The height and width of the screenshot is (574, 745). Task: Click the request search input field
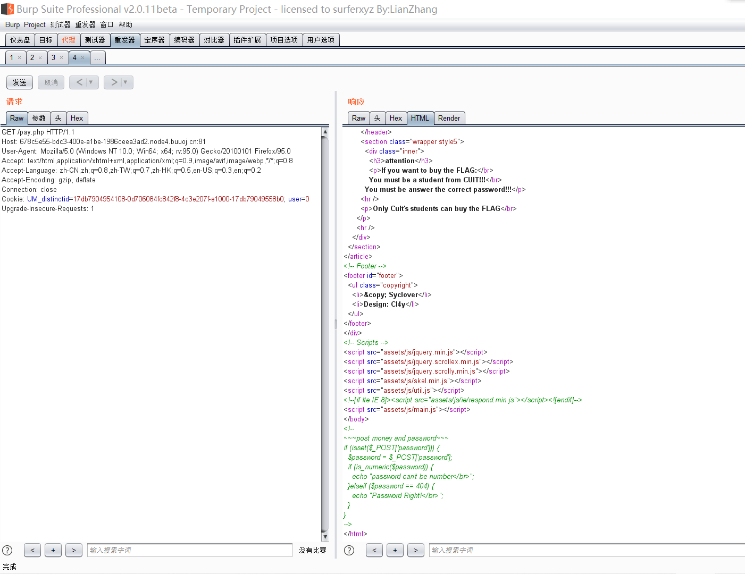(x=190, y=550)
